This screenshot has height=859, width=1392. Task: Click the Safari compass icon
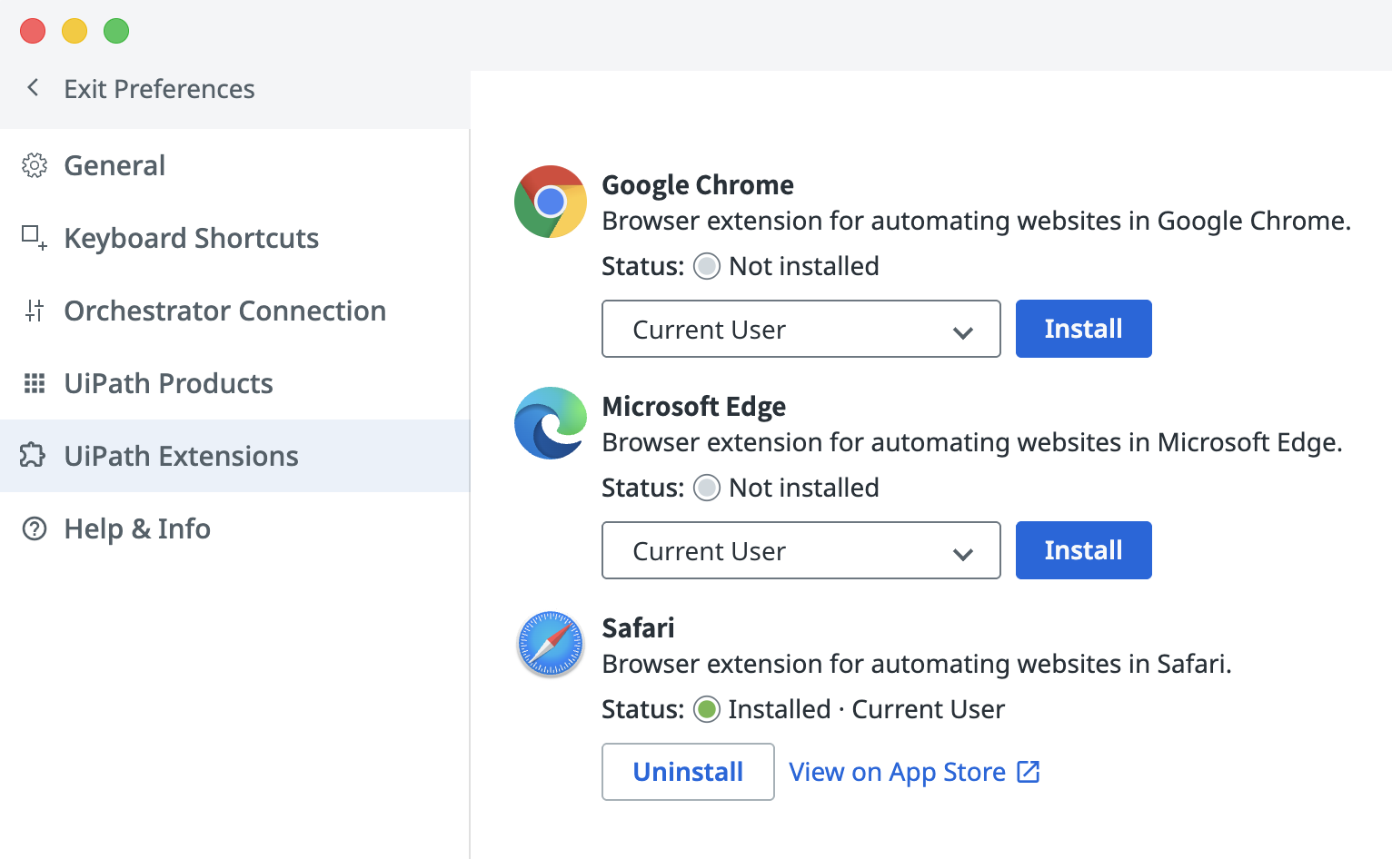(x=550, y=644)
